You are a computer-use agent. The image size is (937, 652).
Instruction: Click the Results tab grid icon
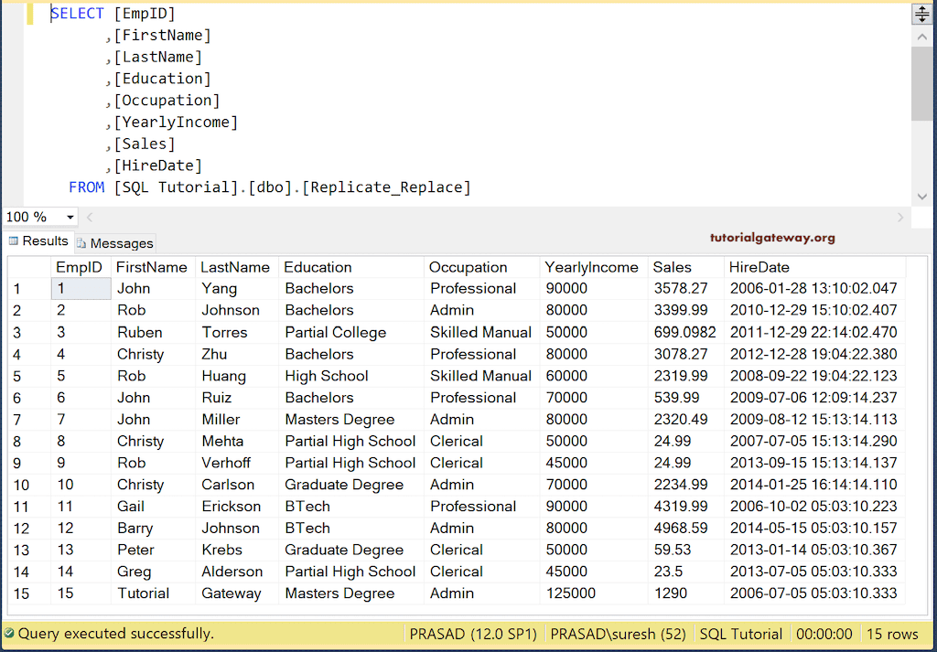click(x=14, y=241)
